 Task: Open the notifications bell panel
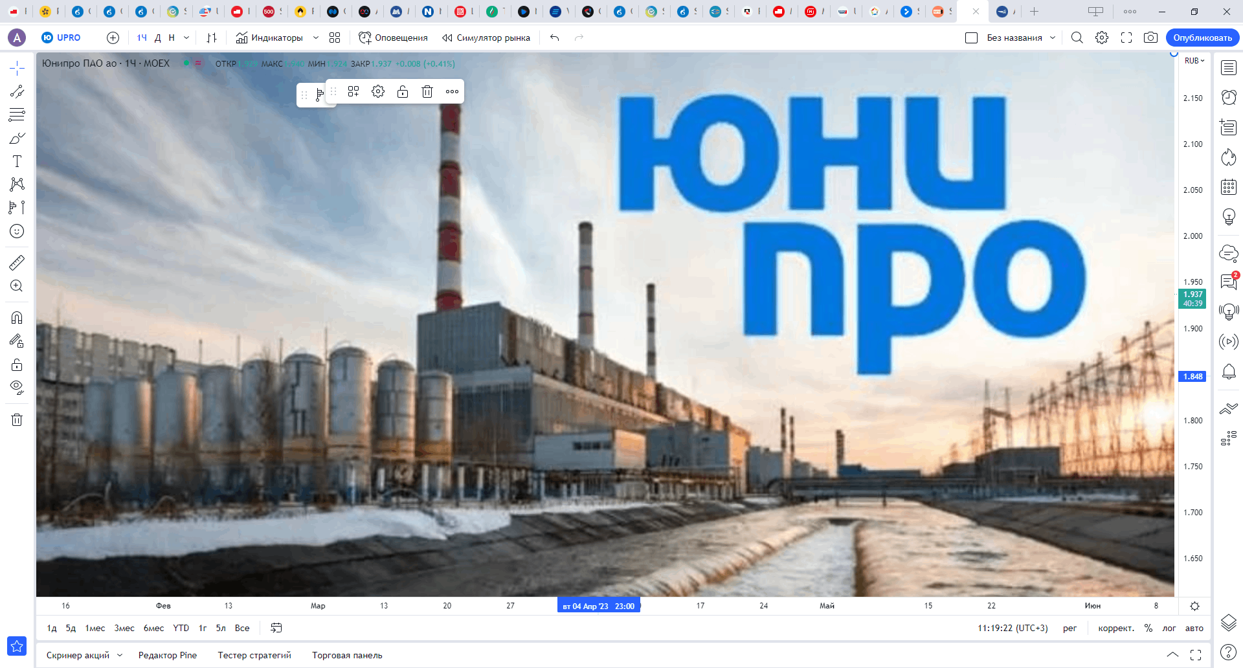coord(1229,371)
